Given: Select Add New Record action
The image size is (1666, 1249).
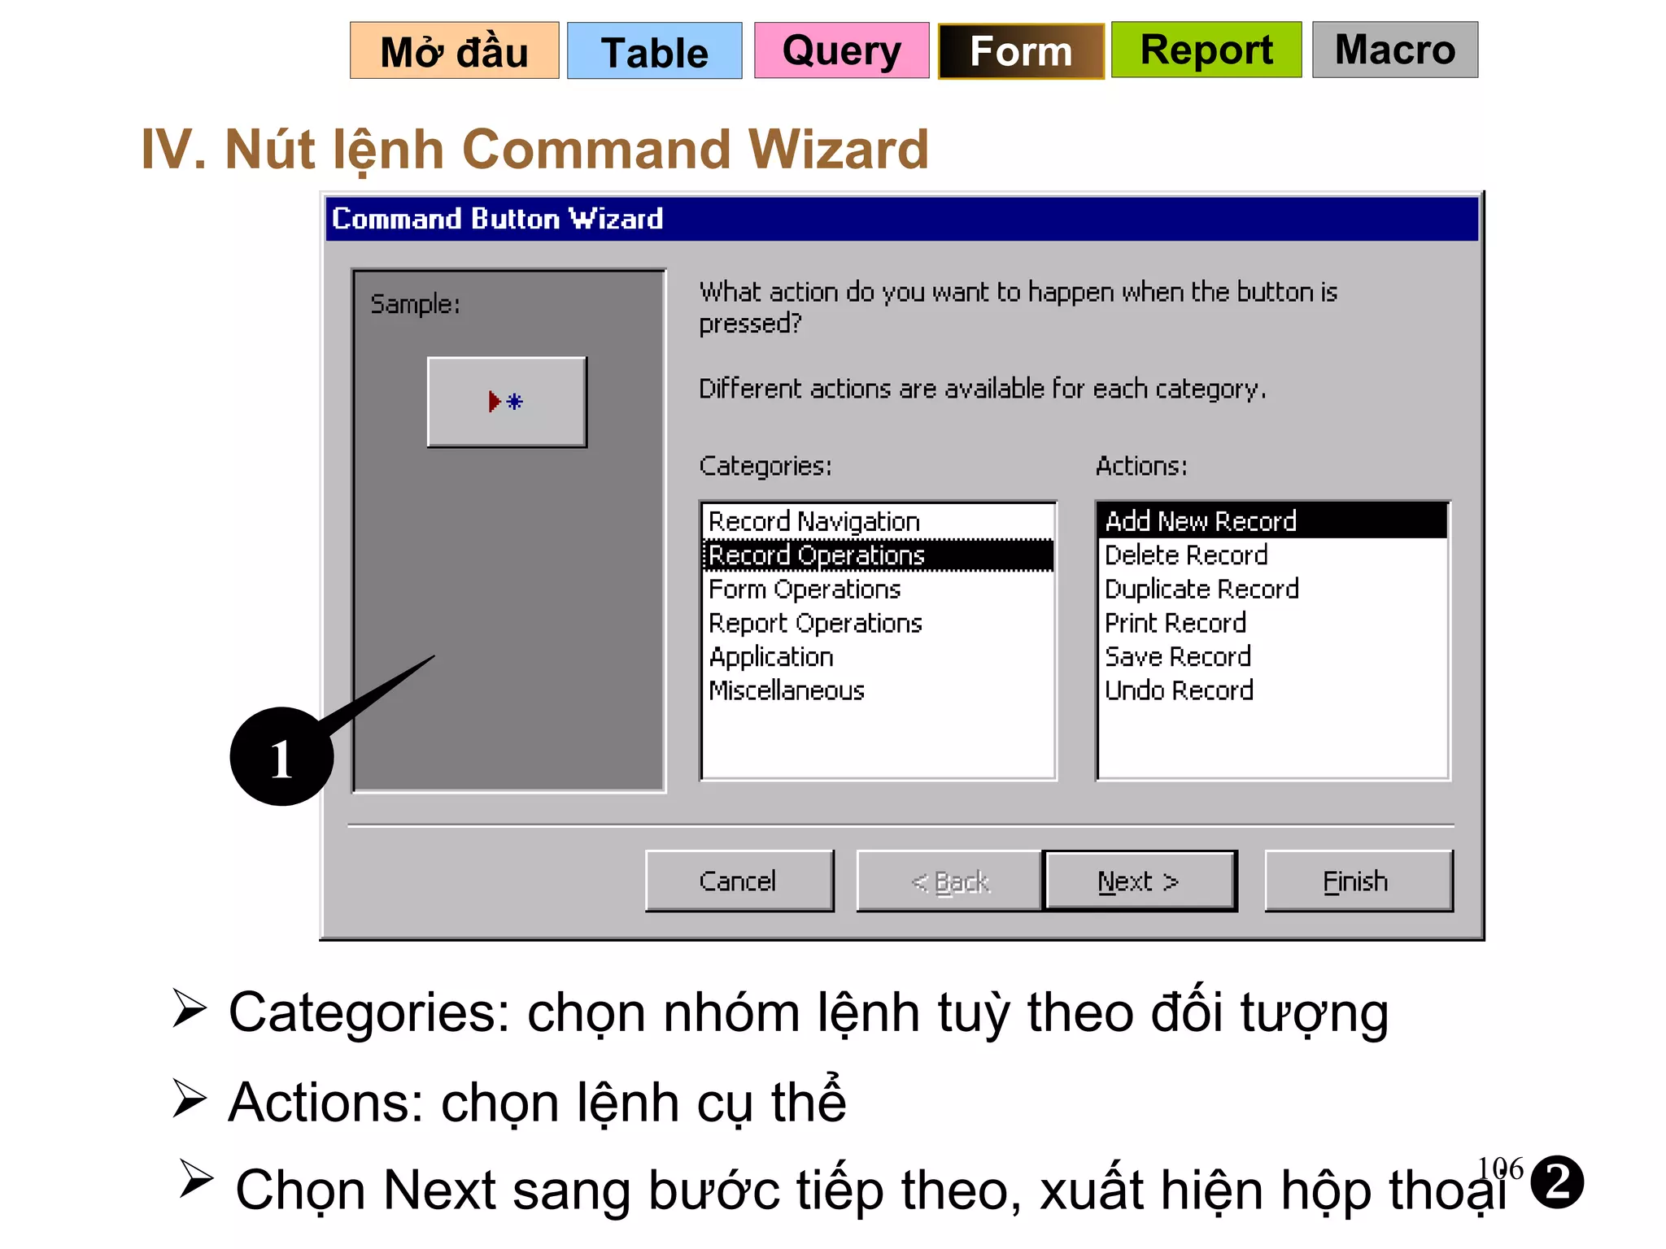Looking at the screenshot, I should (x=1272, y=521).
